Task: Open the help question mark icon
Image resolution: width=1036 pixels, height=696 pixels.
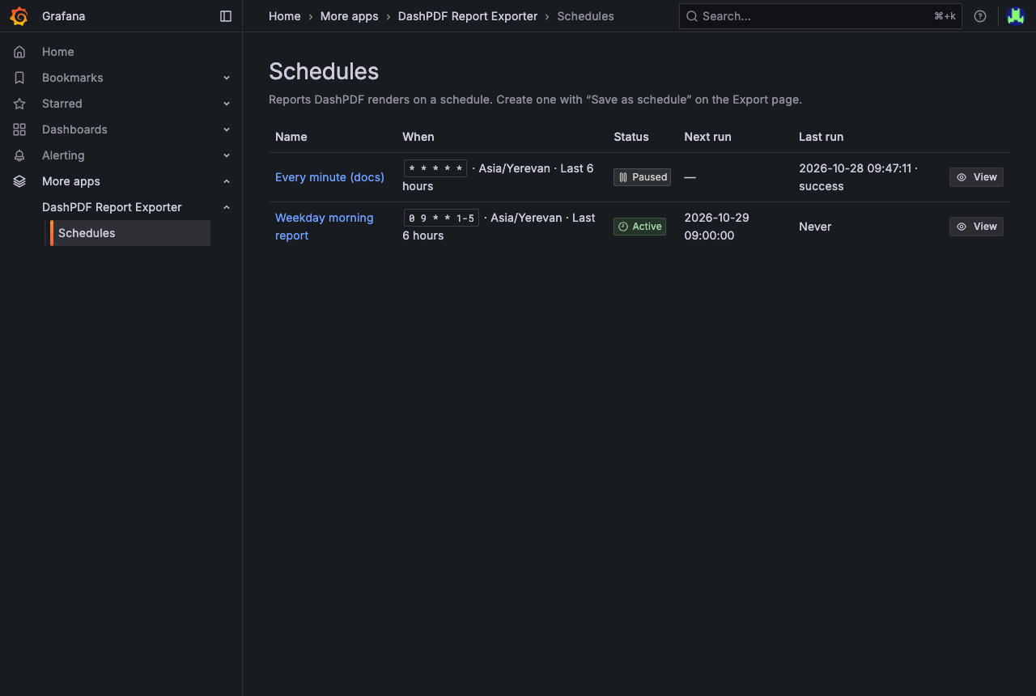Action: (x=980, y=16)
